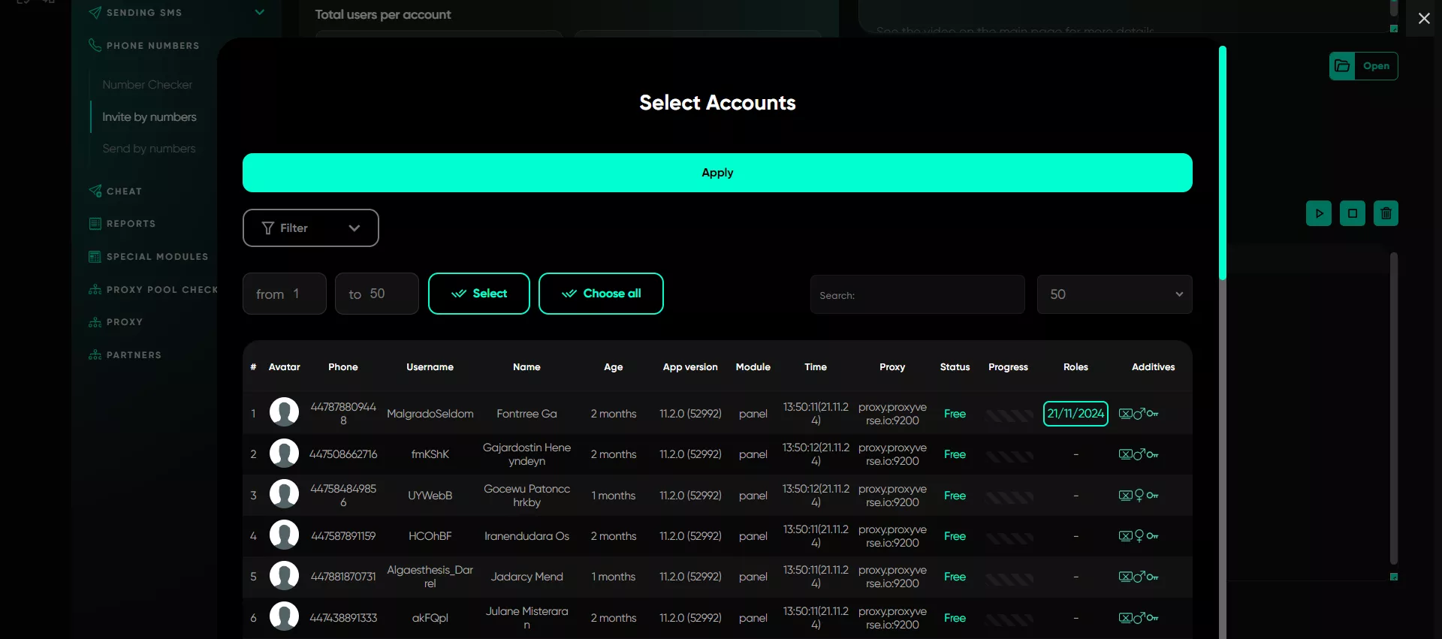Screen dimensions: 1442x639
Task: Click male gender icon in akFQpl row
Action: coord(1139,617)
